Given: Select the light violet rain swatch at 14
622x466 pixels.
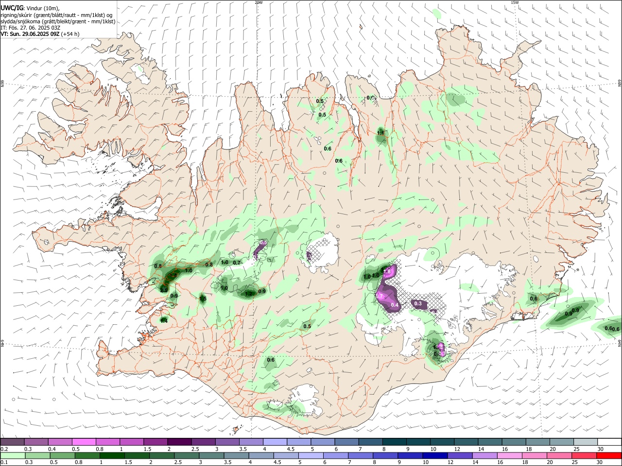Looking at the screenshot, I should pyautogui.click(x=484, y=455).
